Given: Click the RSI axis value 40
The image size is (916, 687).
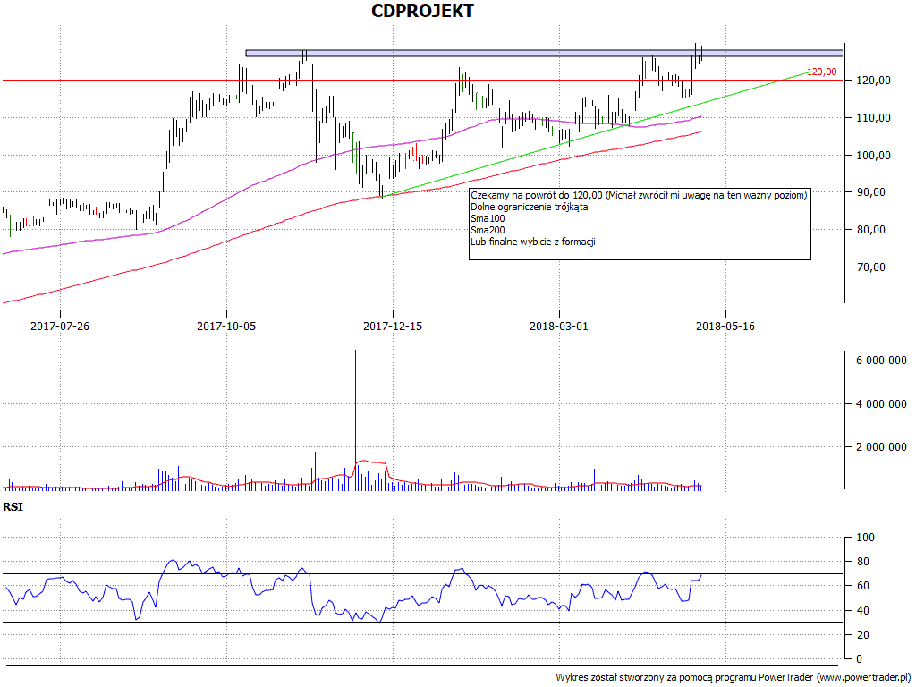Looking at the screenshot, I should pyautogui.click(x=862, y=611).
